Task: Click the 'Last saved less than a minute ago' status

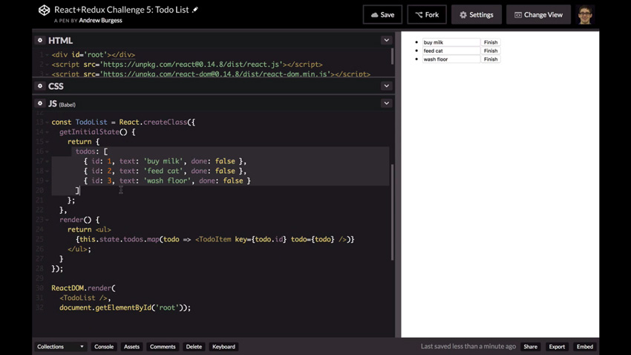Action: point(468,346)
